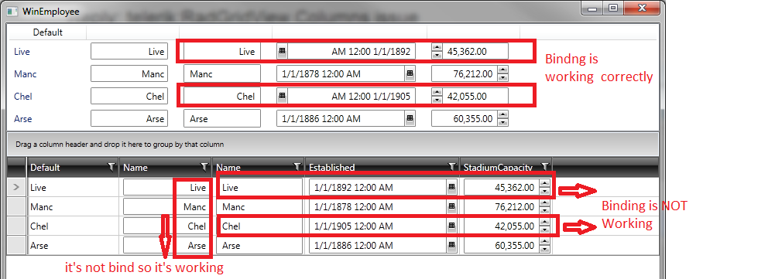Edit grid date field 1/1/1905 12:00 AM
Screen dimensions: 775x279
click(378, 226)
